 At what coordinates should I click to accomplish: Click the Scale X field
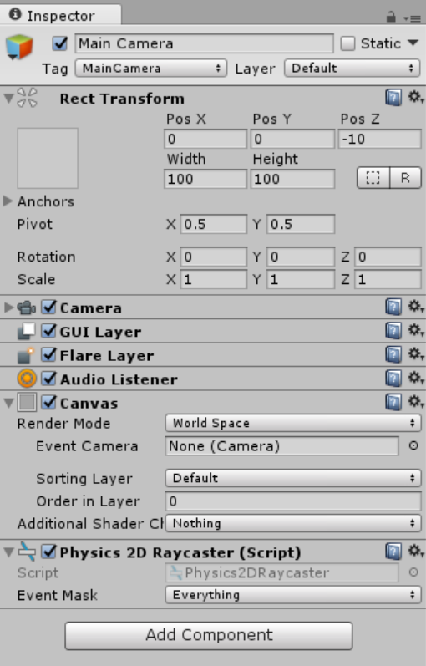(x=214, y=279)
